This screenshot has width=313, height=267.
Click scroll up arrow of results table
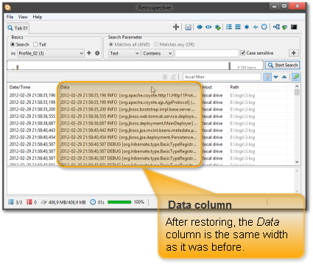[x=297, y=86]
